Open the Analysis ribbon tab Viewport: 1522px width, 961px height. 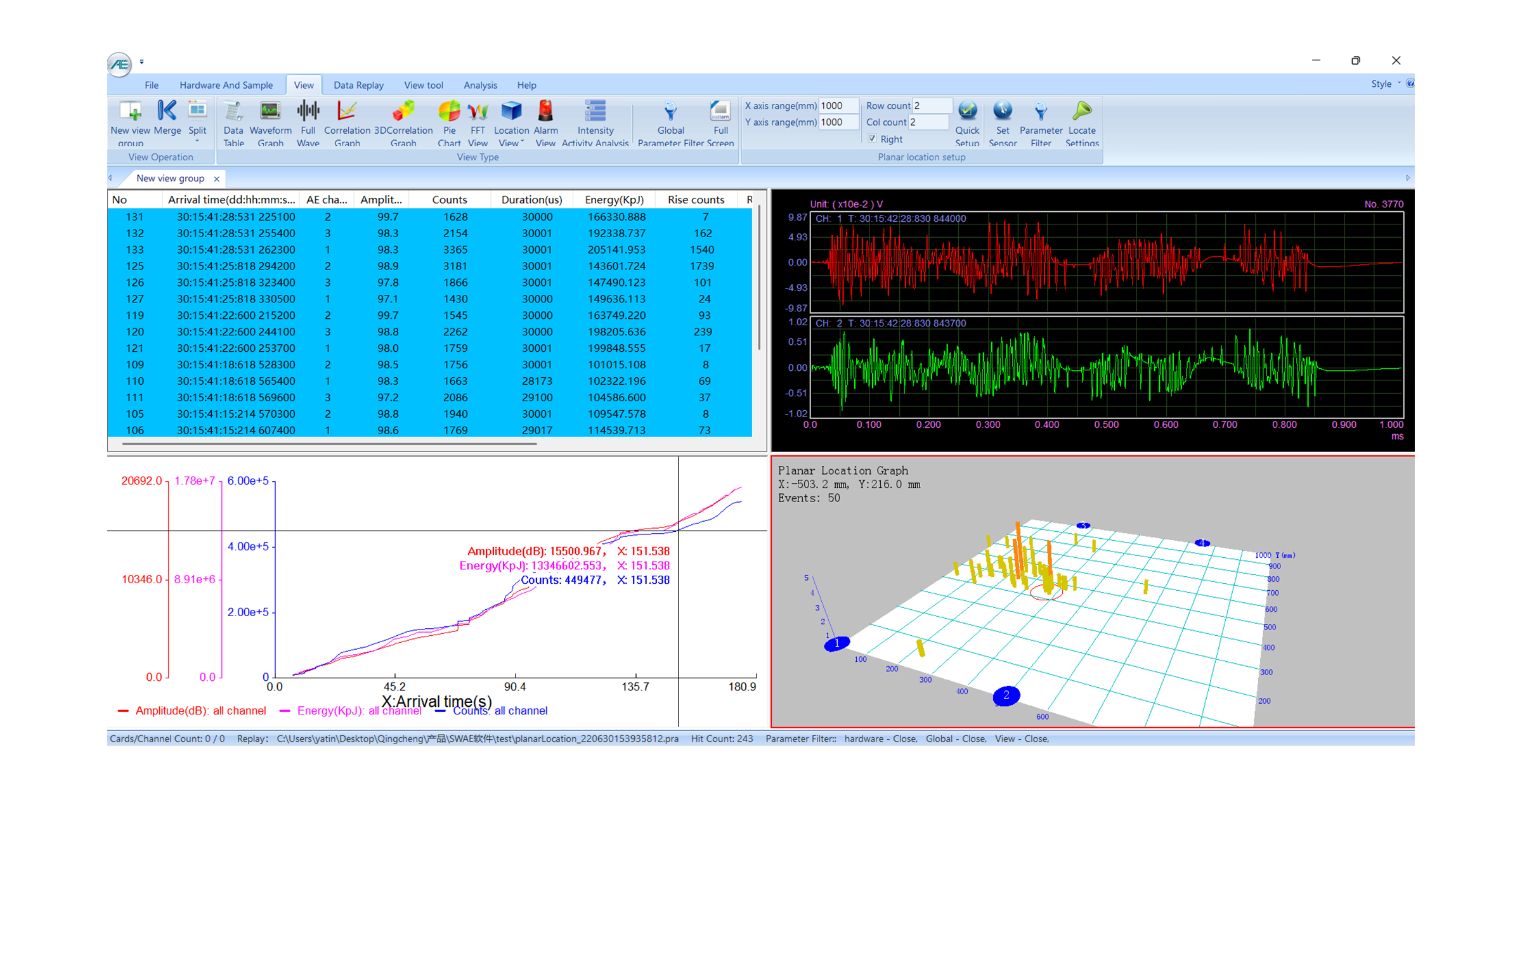click(480, 85)
